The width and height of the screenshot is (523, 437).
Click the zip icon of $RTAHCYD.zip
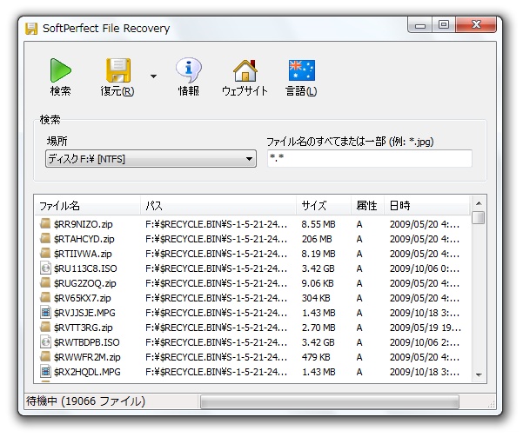(45, 238)
